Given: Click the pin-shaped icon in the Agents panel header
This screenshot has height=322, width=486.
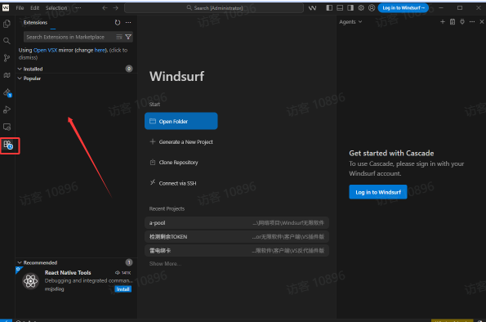Looking at the screenshot, I should [x=462, y=22].
